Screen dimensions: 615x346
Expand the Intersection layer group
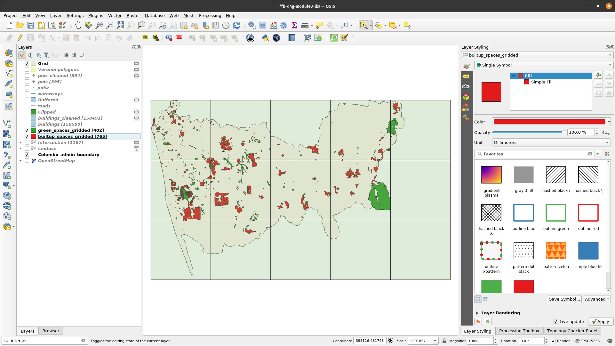[20, 142]
